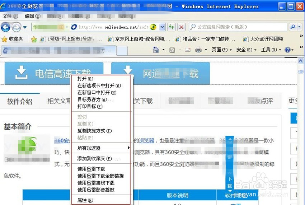Click the browser Forward arrow button
The width and height of the screenshot is (305, 205).
(x=17, y=27)
